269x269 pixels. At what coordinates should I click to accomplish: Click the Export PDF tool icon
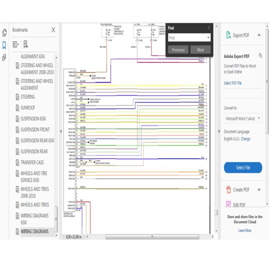[x=228, y=35]
